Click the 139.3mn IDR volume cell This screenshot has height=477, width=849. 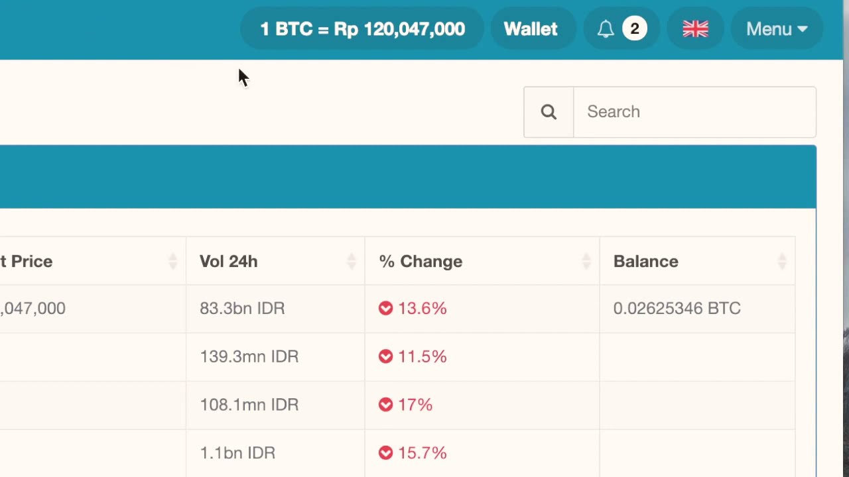tap(249, 356)
